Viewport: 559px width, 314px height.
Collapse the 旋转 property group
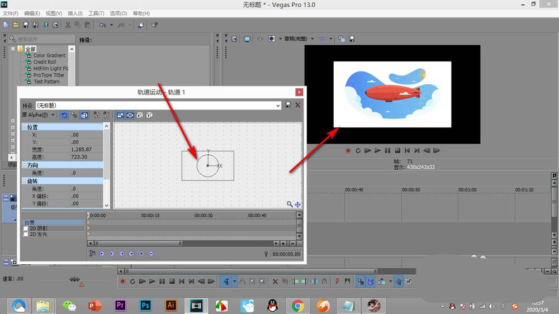[x=24, y=182]
